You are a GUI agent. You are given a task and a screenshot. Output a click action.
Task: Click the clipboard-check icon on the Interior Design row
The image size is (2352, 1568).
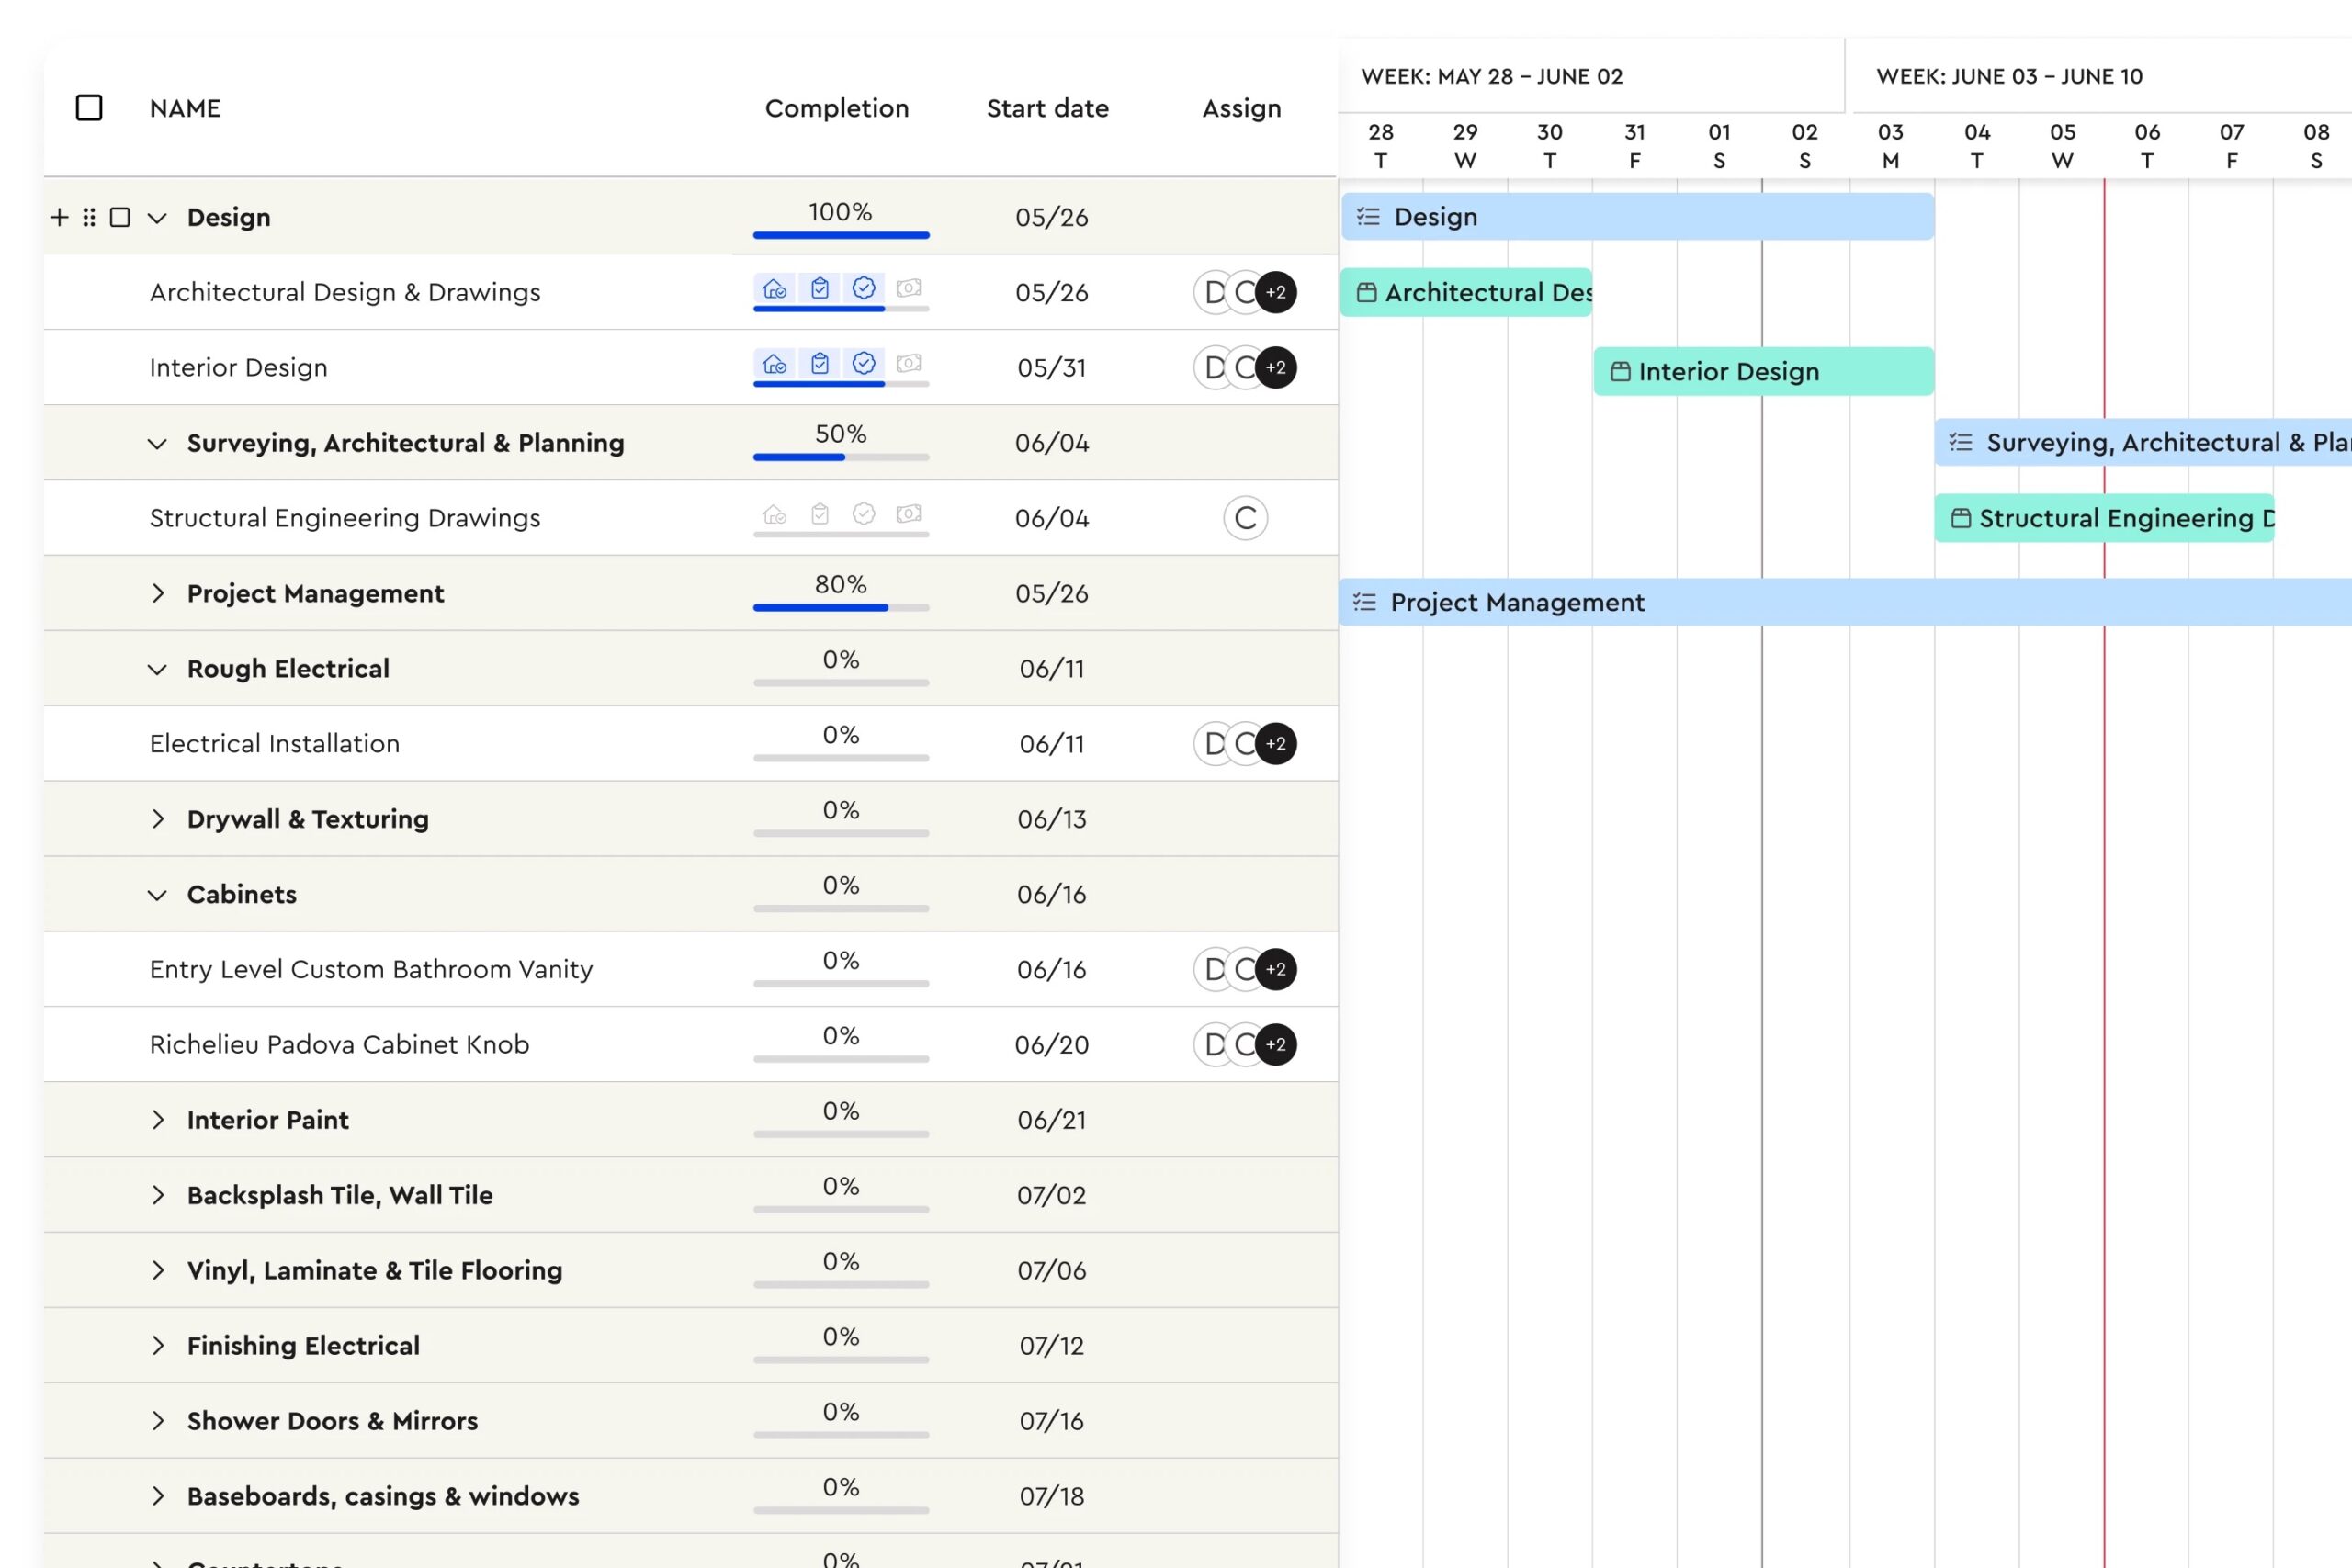[820, 364]
